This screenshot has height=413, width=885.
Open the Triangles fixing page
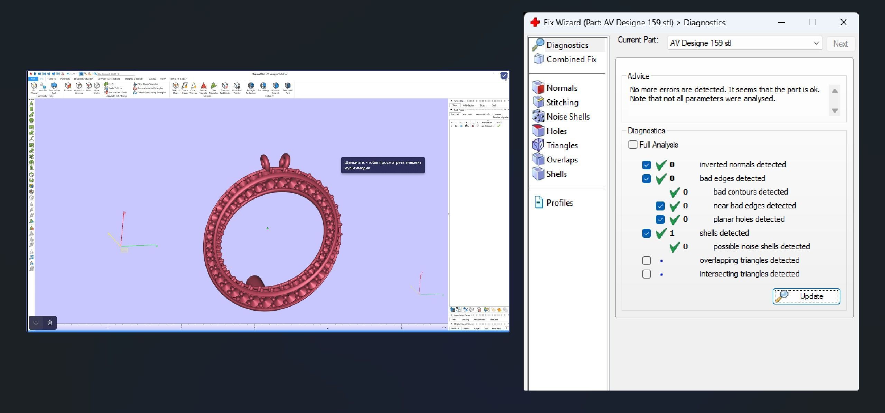pyautogui.click(x=562, y=146)
